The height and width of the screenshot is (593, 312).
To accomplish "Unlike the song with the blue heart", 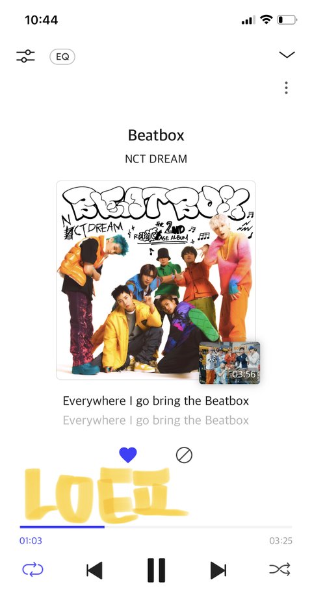I will [128, 455].
